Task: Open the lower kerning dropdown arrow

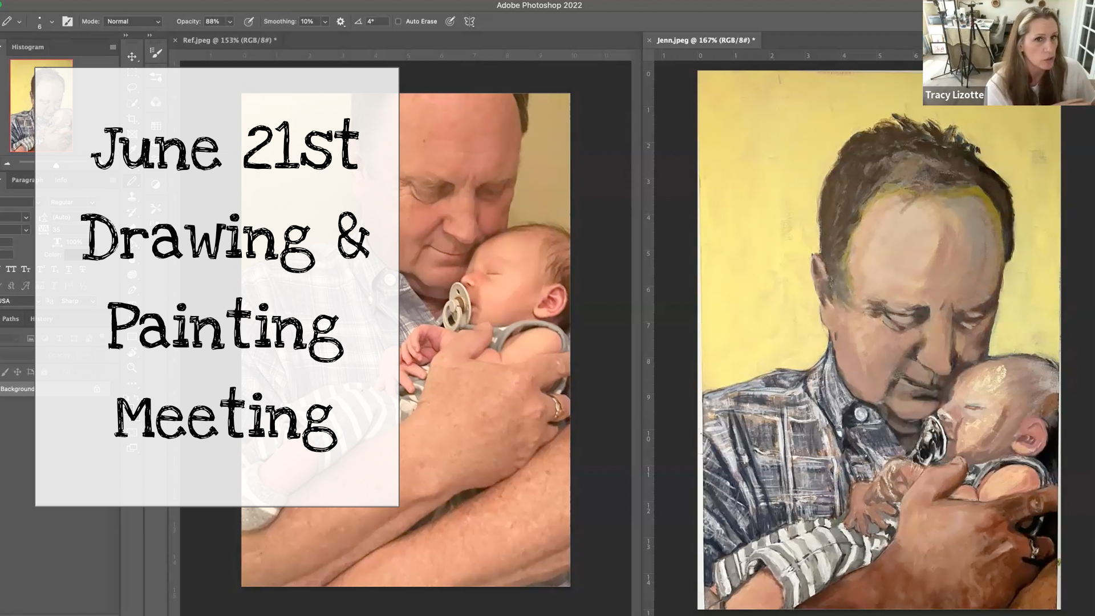Action: tap(26, 230)
